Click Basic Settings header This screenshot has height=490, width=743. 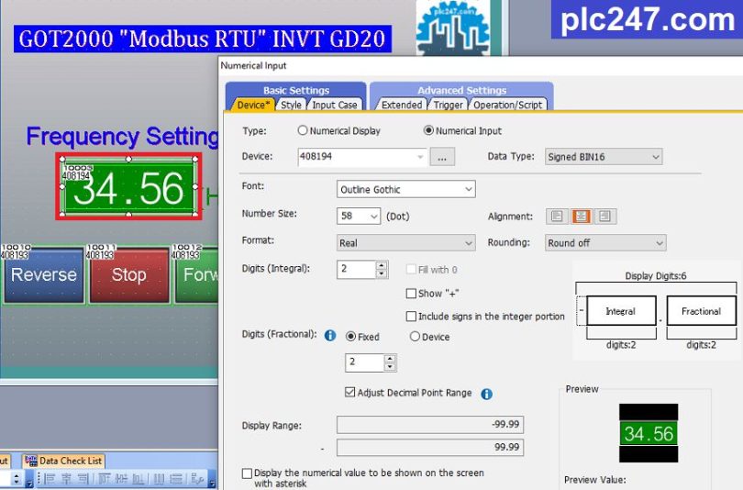click(296, 90)
